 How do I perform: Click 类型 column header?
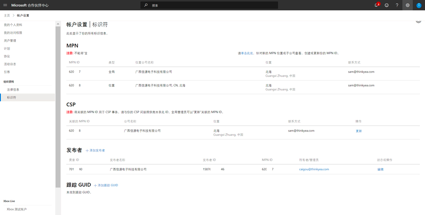click(112, 63)
